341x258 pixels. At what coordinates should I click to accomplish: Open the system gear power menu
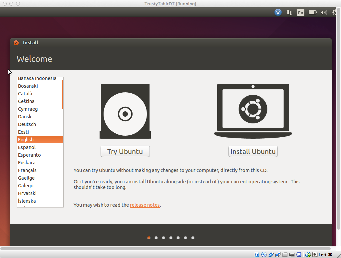tap(334, 12)
